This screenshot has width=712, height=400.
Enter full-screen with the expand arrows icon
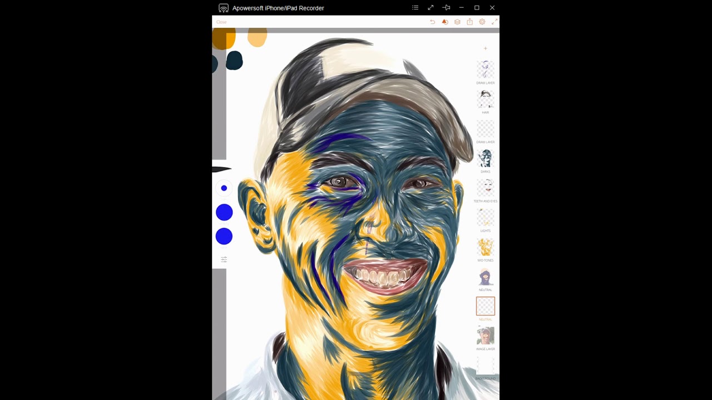click(495, 22)
